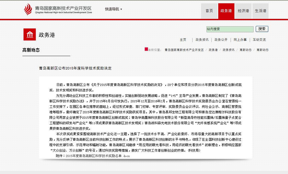Open 政务资讯 in the sub-menu
The height and width of the screenshot is (174, 288).
(202, 40)
